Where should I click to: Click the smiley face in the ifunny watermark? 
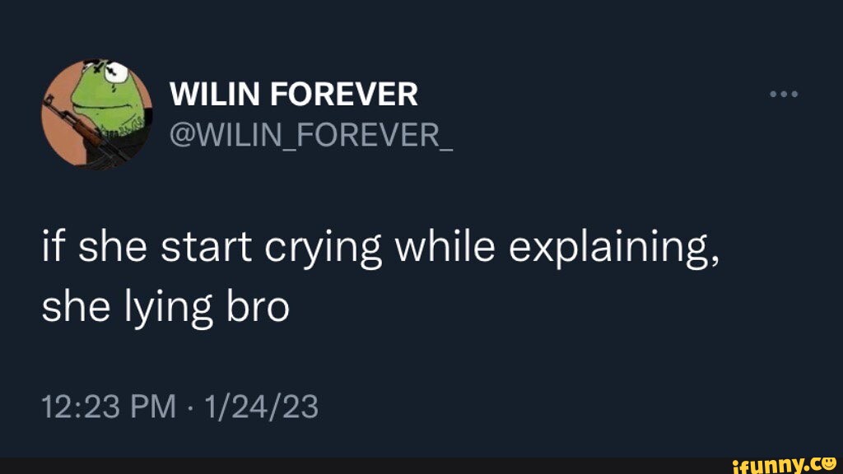coord(831,462)
